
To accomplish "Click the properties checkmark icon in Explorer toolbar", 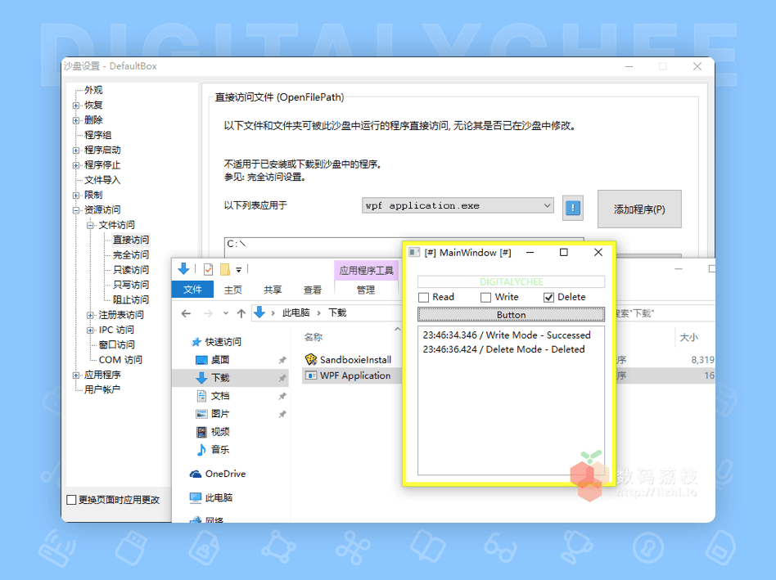I will (209, 269).
